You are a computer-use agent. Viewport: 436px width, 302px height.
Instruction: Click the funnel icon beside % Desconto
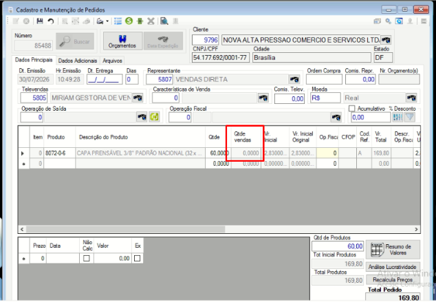[x=410, y=118]
